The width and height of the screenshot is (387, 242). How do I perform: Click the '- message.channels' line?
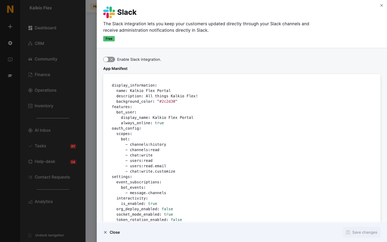146,193
